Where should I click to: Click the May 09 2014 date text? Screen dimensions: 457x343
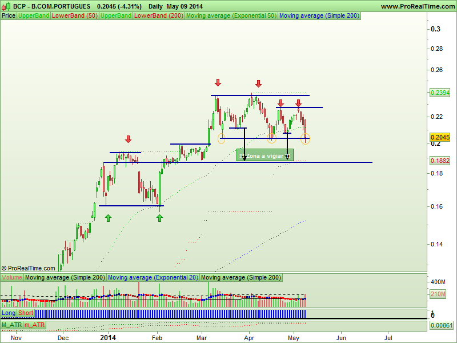(185, 6)
